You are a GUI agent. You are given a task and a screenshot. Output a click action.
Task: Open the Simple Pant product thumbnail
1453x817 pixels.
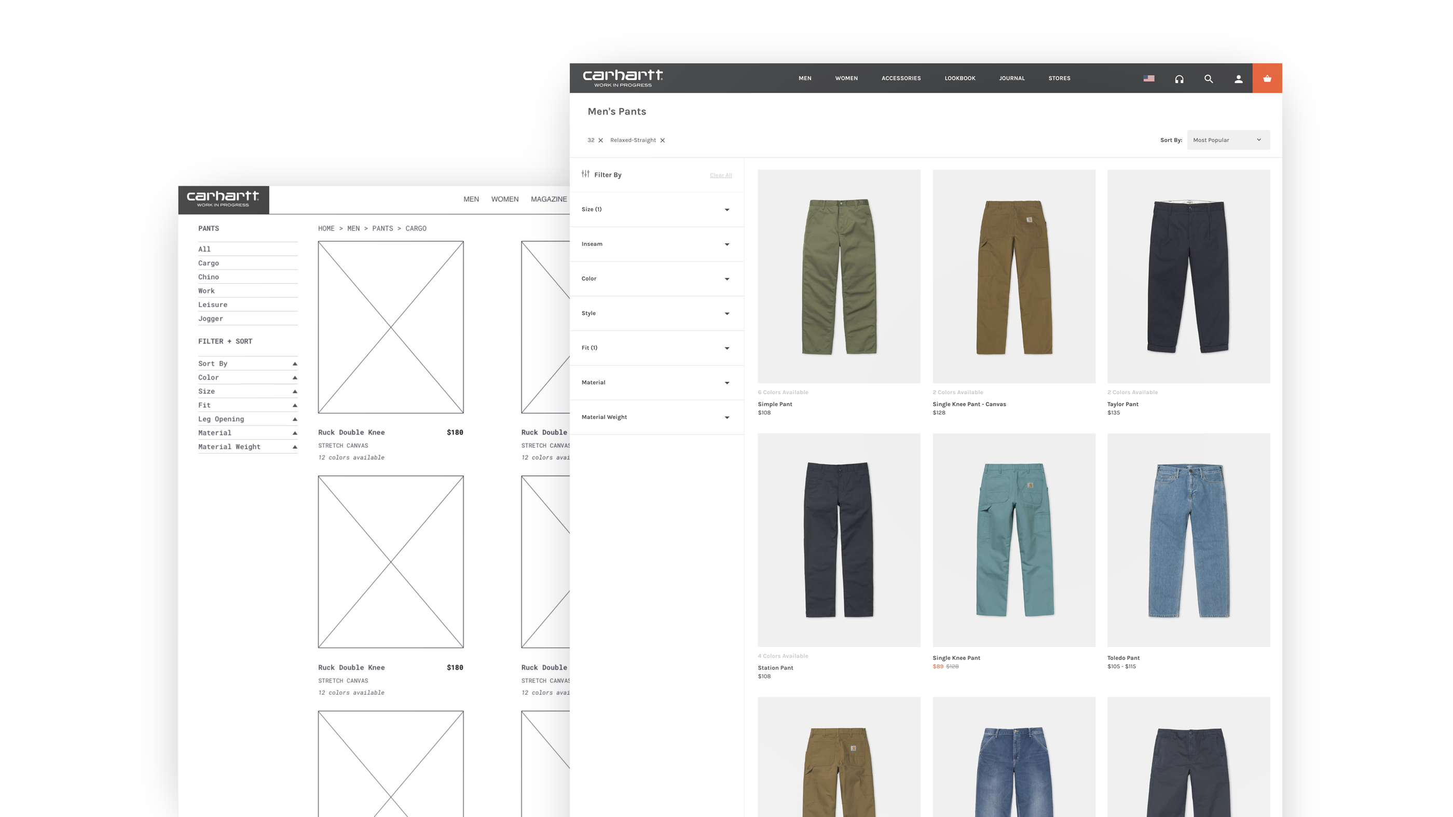[839, 276]
